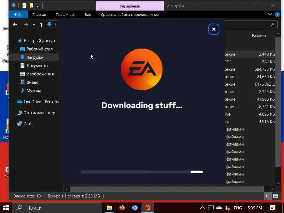
Task: Go up one folder level
Action: pos(41,25)
